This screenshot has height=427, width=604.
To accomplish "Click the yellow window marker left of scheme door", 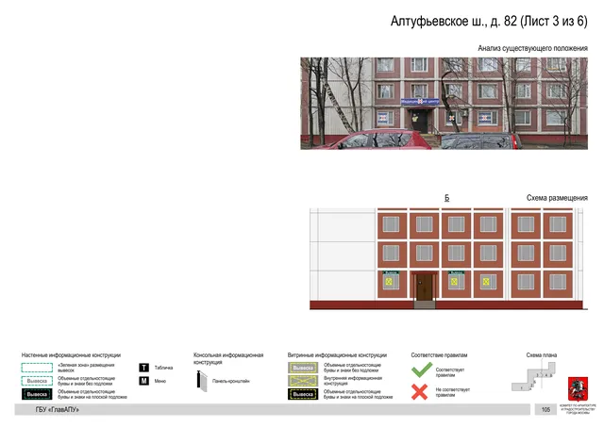I will [x=389, y=282].
